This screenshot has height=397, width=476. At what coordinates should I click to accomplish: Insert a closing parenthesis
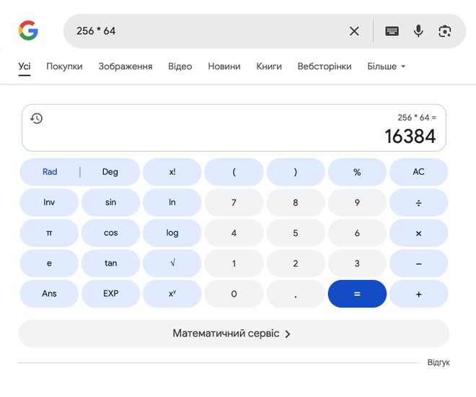(296, 172)
